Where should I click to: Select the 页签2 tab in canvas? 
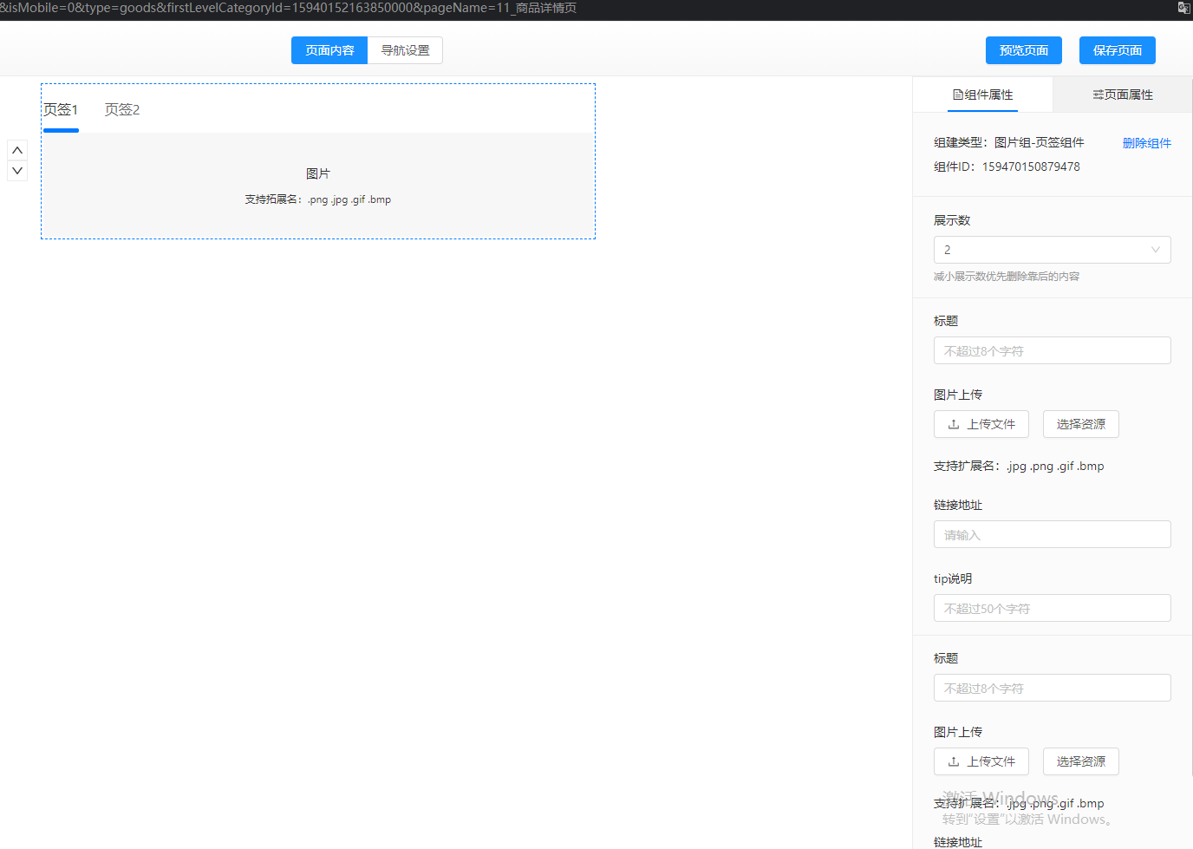(122, 109)
